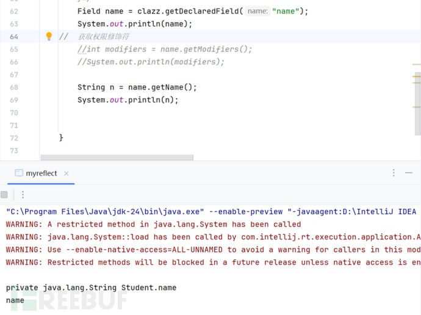
Task: Hide the Run tool window
Action: coord(409,173)
